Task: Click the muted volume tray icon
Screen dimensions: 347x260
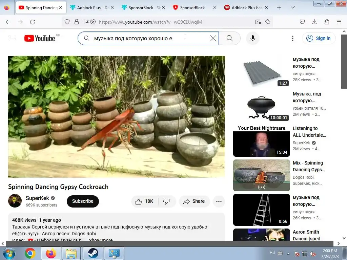Action: (x=313, y=254)
